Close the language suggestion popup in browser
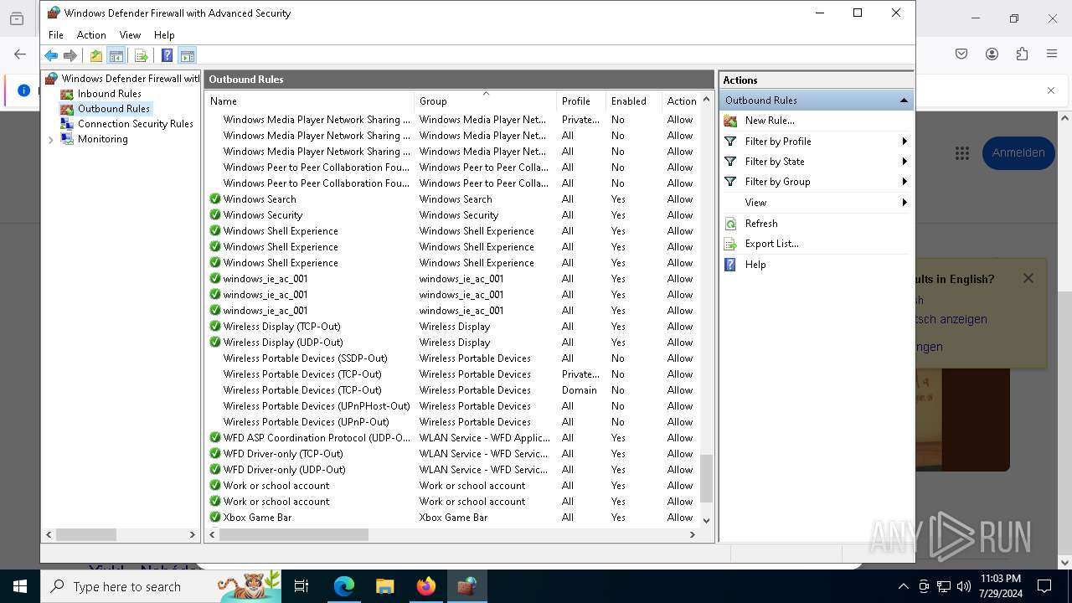This screenshot has width=1072, height=603. point(1028,278)
